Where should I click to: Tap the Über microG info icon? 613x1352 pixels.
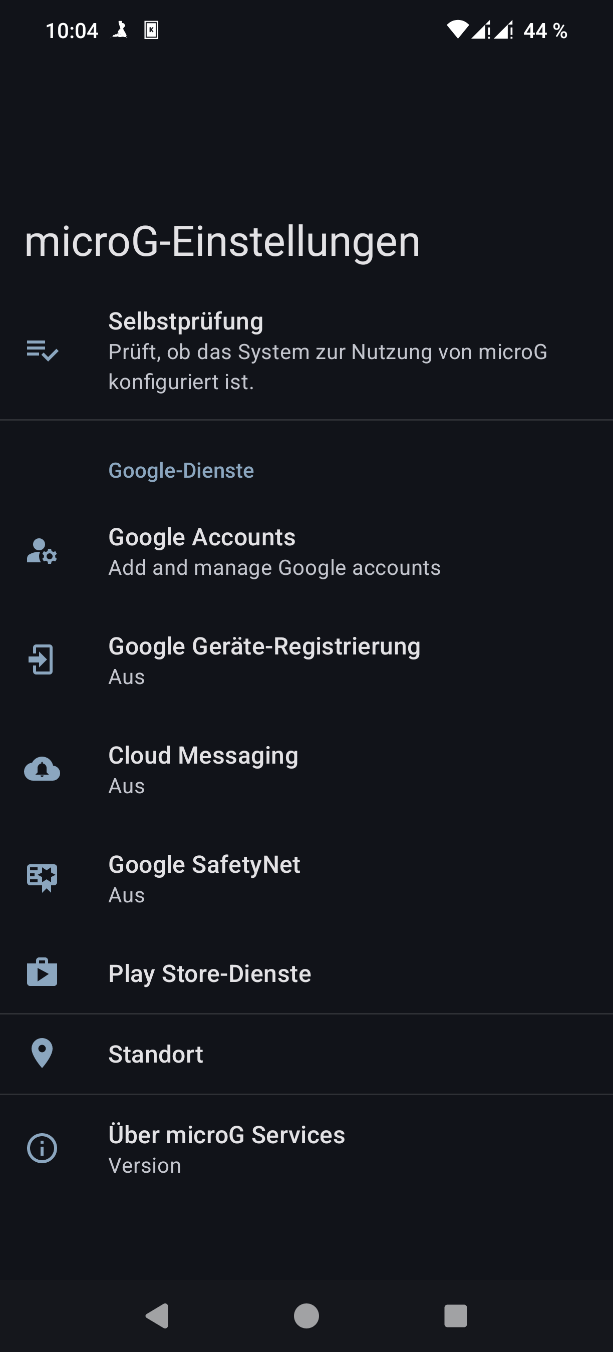(x=42, y=1148)
